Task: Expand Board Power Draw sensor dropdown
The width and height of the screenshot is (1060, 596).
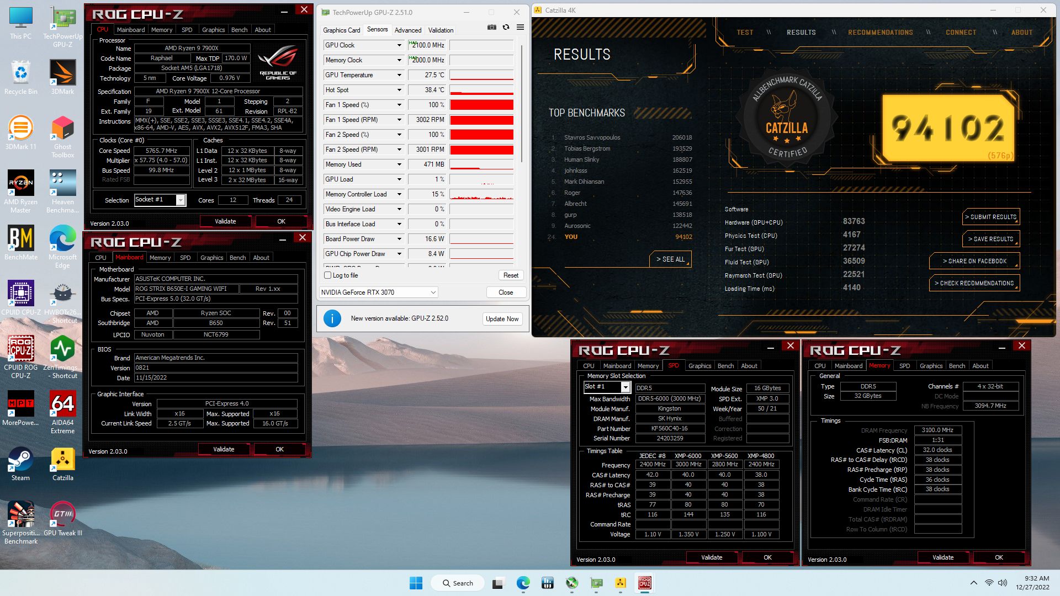Action: pos(399,239)
